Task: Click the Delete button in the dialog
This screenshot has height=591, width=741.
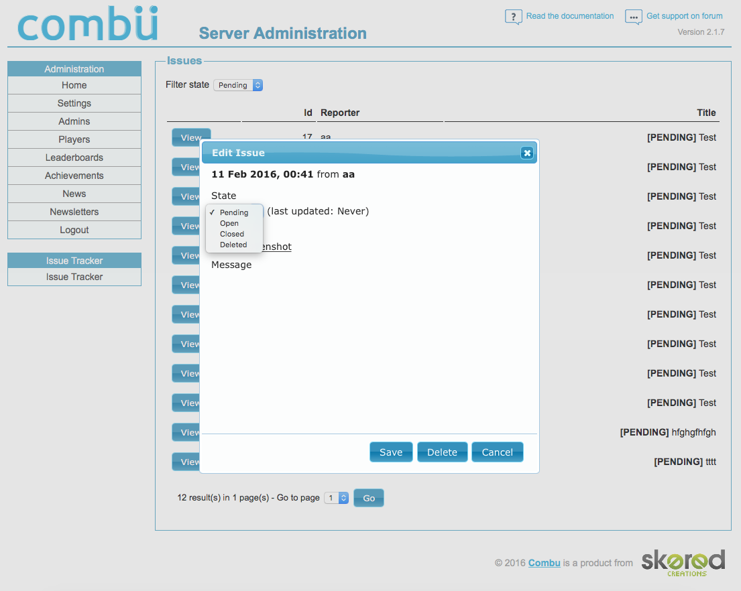Action: (443, 452)
